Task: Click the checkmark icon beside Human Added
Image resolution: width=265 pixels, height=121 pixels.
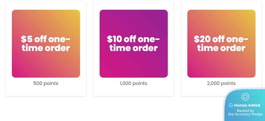Action: point(231,105)
